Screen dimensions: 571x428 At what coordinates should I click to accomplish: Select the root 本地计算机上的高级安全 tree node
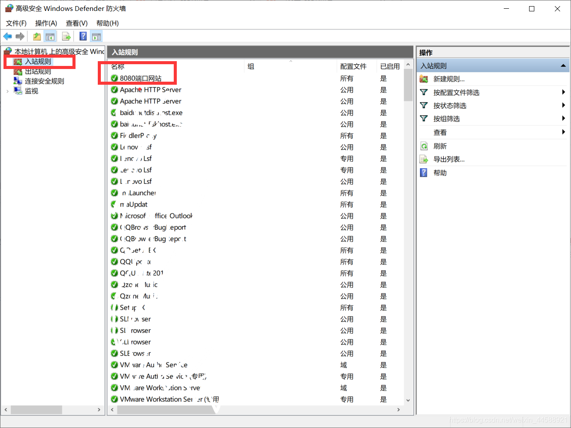point(59,52)
